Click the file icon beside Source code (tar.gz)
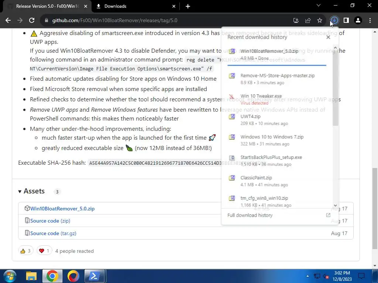Screen dimensions: 378x283 (27, 233)
